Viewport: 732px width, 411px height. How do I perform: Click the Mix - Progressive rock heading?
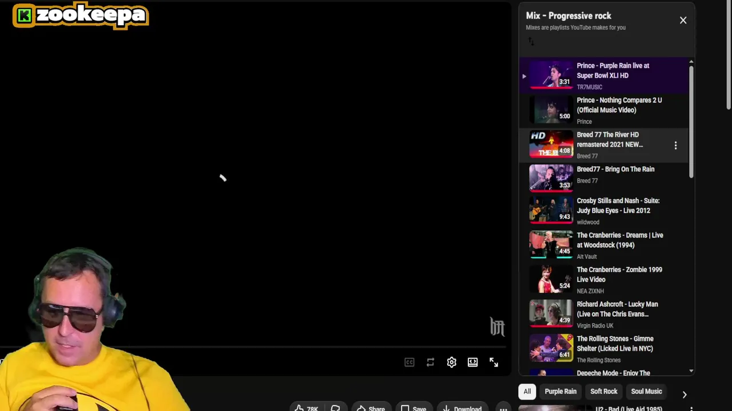tap(568, 16)
